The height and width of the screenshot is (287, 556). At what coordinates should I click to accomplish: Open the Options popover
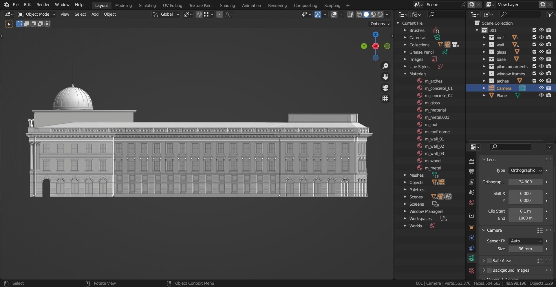click(x=380, y=24)
